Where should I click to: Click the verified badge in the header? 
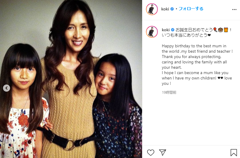[172, 9]
